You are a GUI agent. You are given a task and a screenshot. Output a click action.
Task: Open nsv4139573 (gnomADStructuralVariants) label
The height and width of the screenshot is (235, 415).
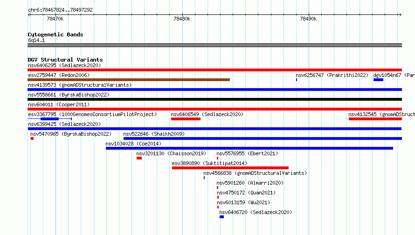80,85
